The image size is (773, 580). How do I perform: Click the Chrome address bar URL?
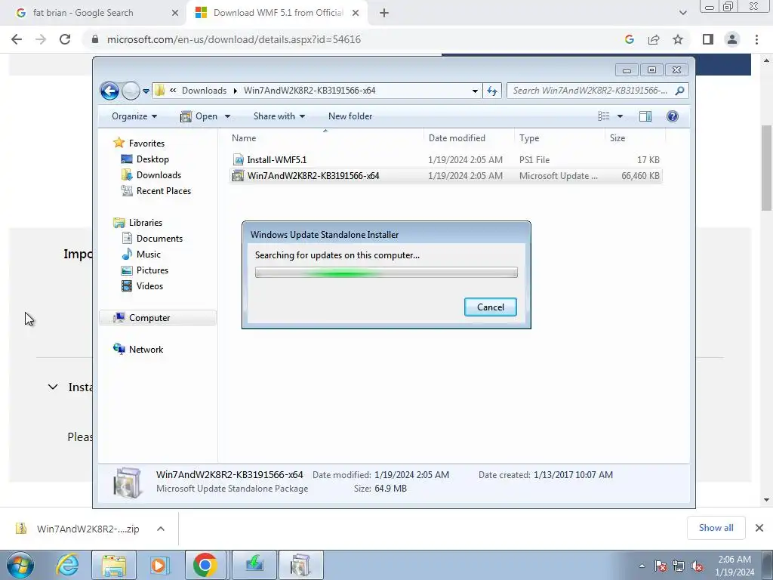[x=234, y=39]
